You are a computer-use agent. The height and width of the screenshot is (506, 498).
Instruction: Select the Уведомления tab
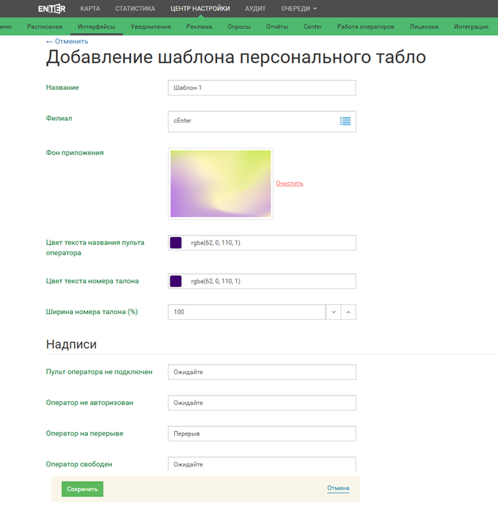click(150, 27)
